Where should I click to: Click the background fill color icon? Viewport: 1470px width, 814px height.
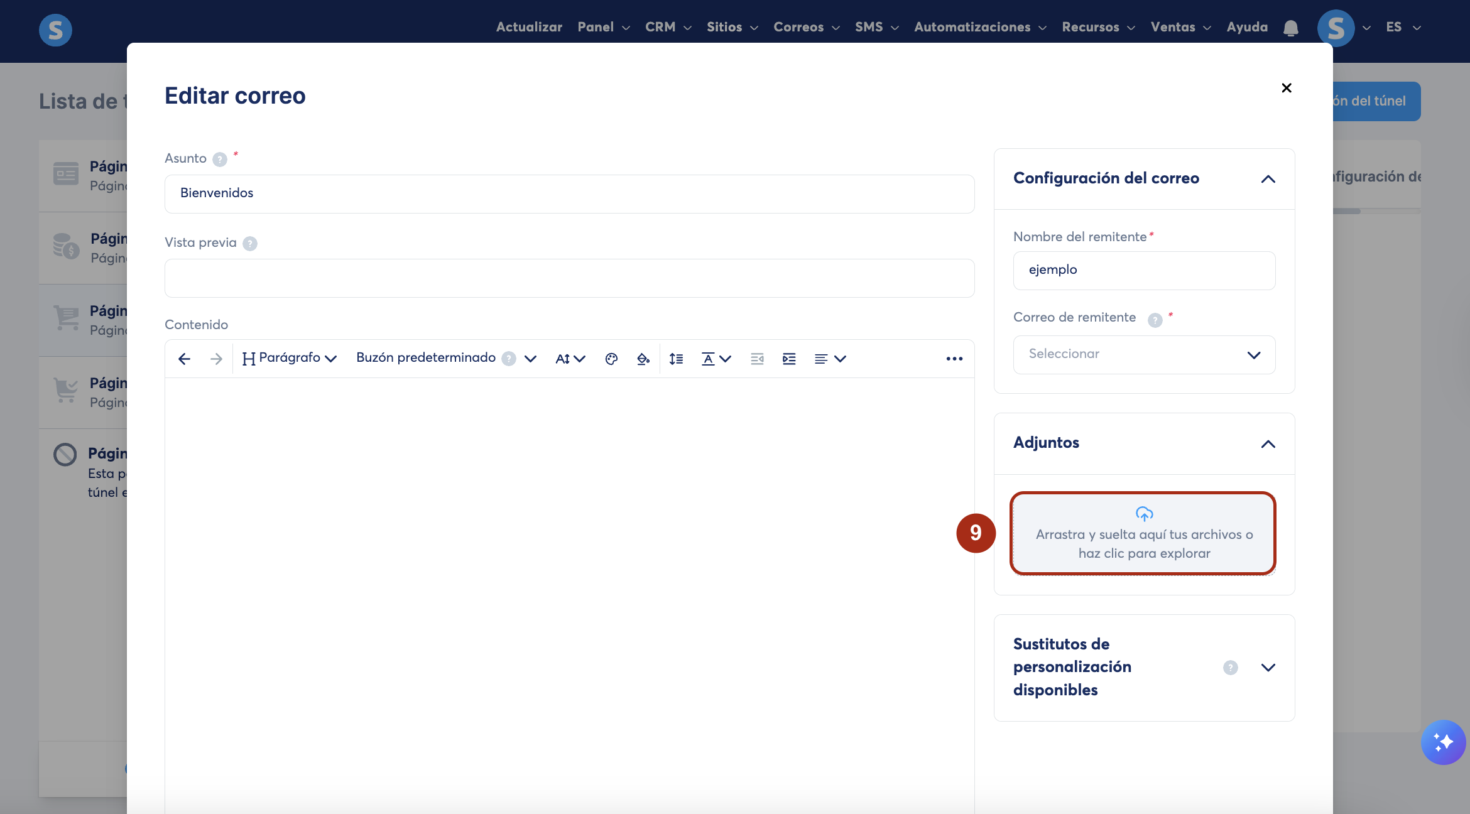(643, 359)
